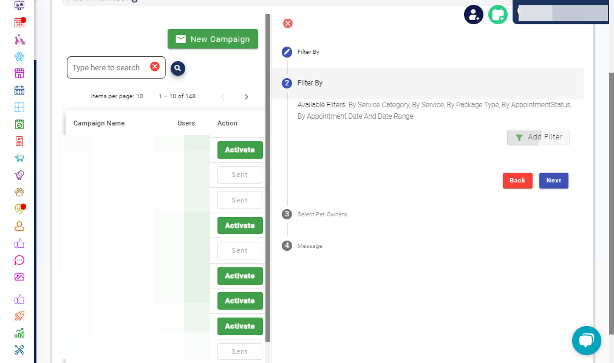Open the magenta image gallery sidebar icon
This screenshot has height=363, width=614.
tap(19, 277)
